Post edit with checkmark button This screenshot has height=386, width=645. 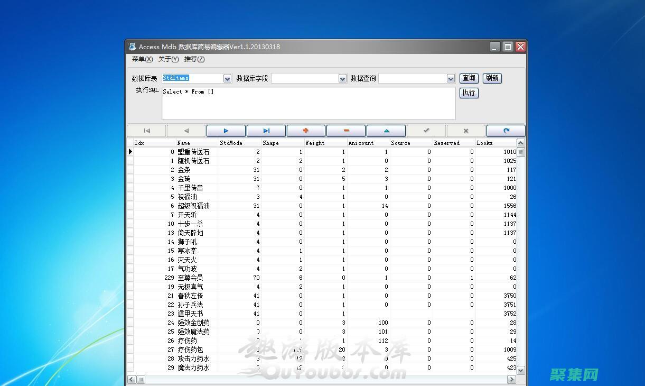coord(426,131)
